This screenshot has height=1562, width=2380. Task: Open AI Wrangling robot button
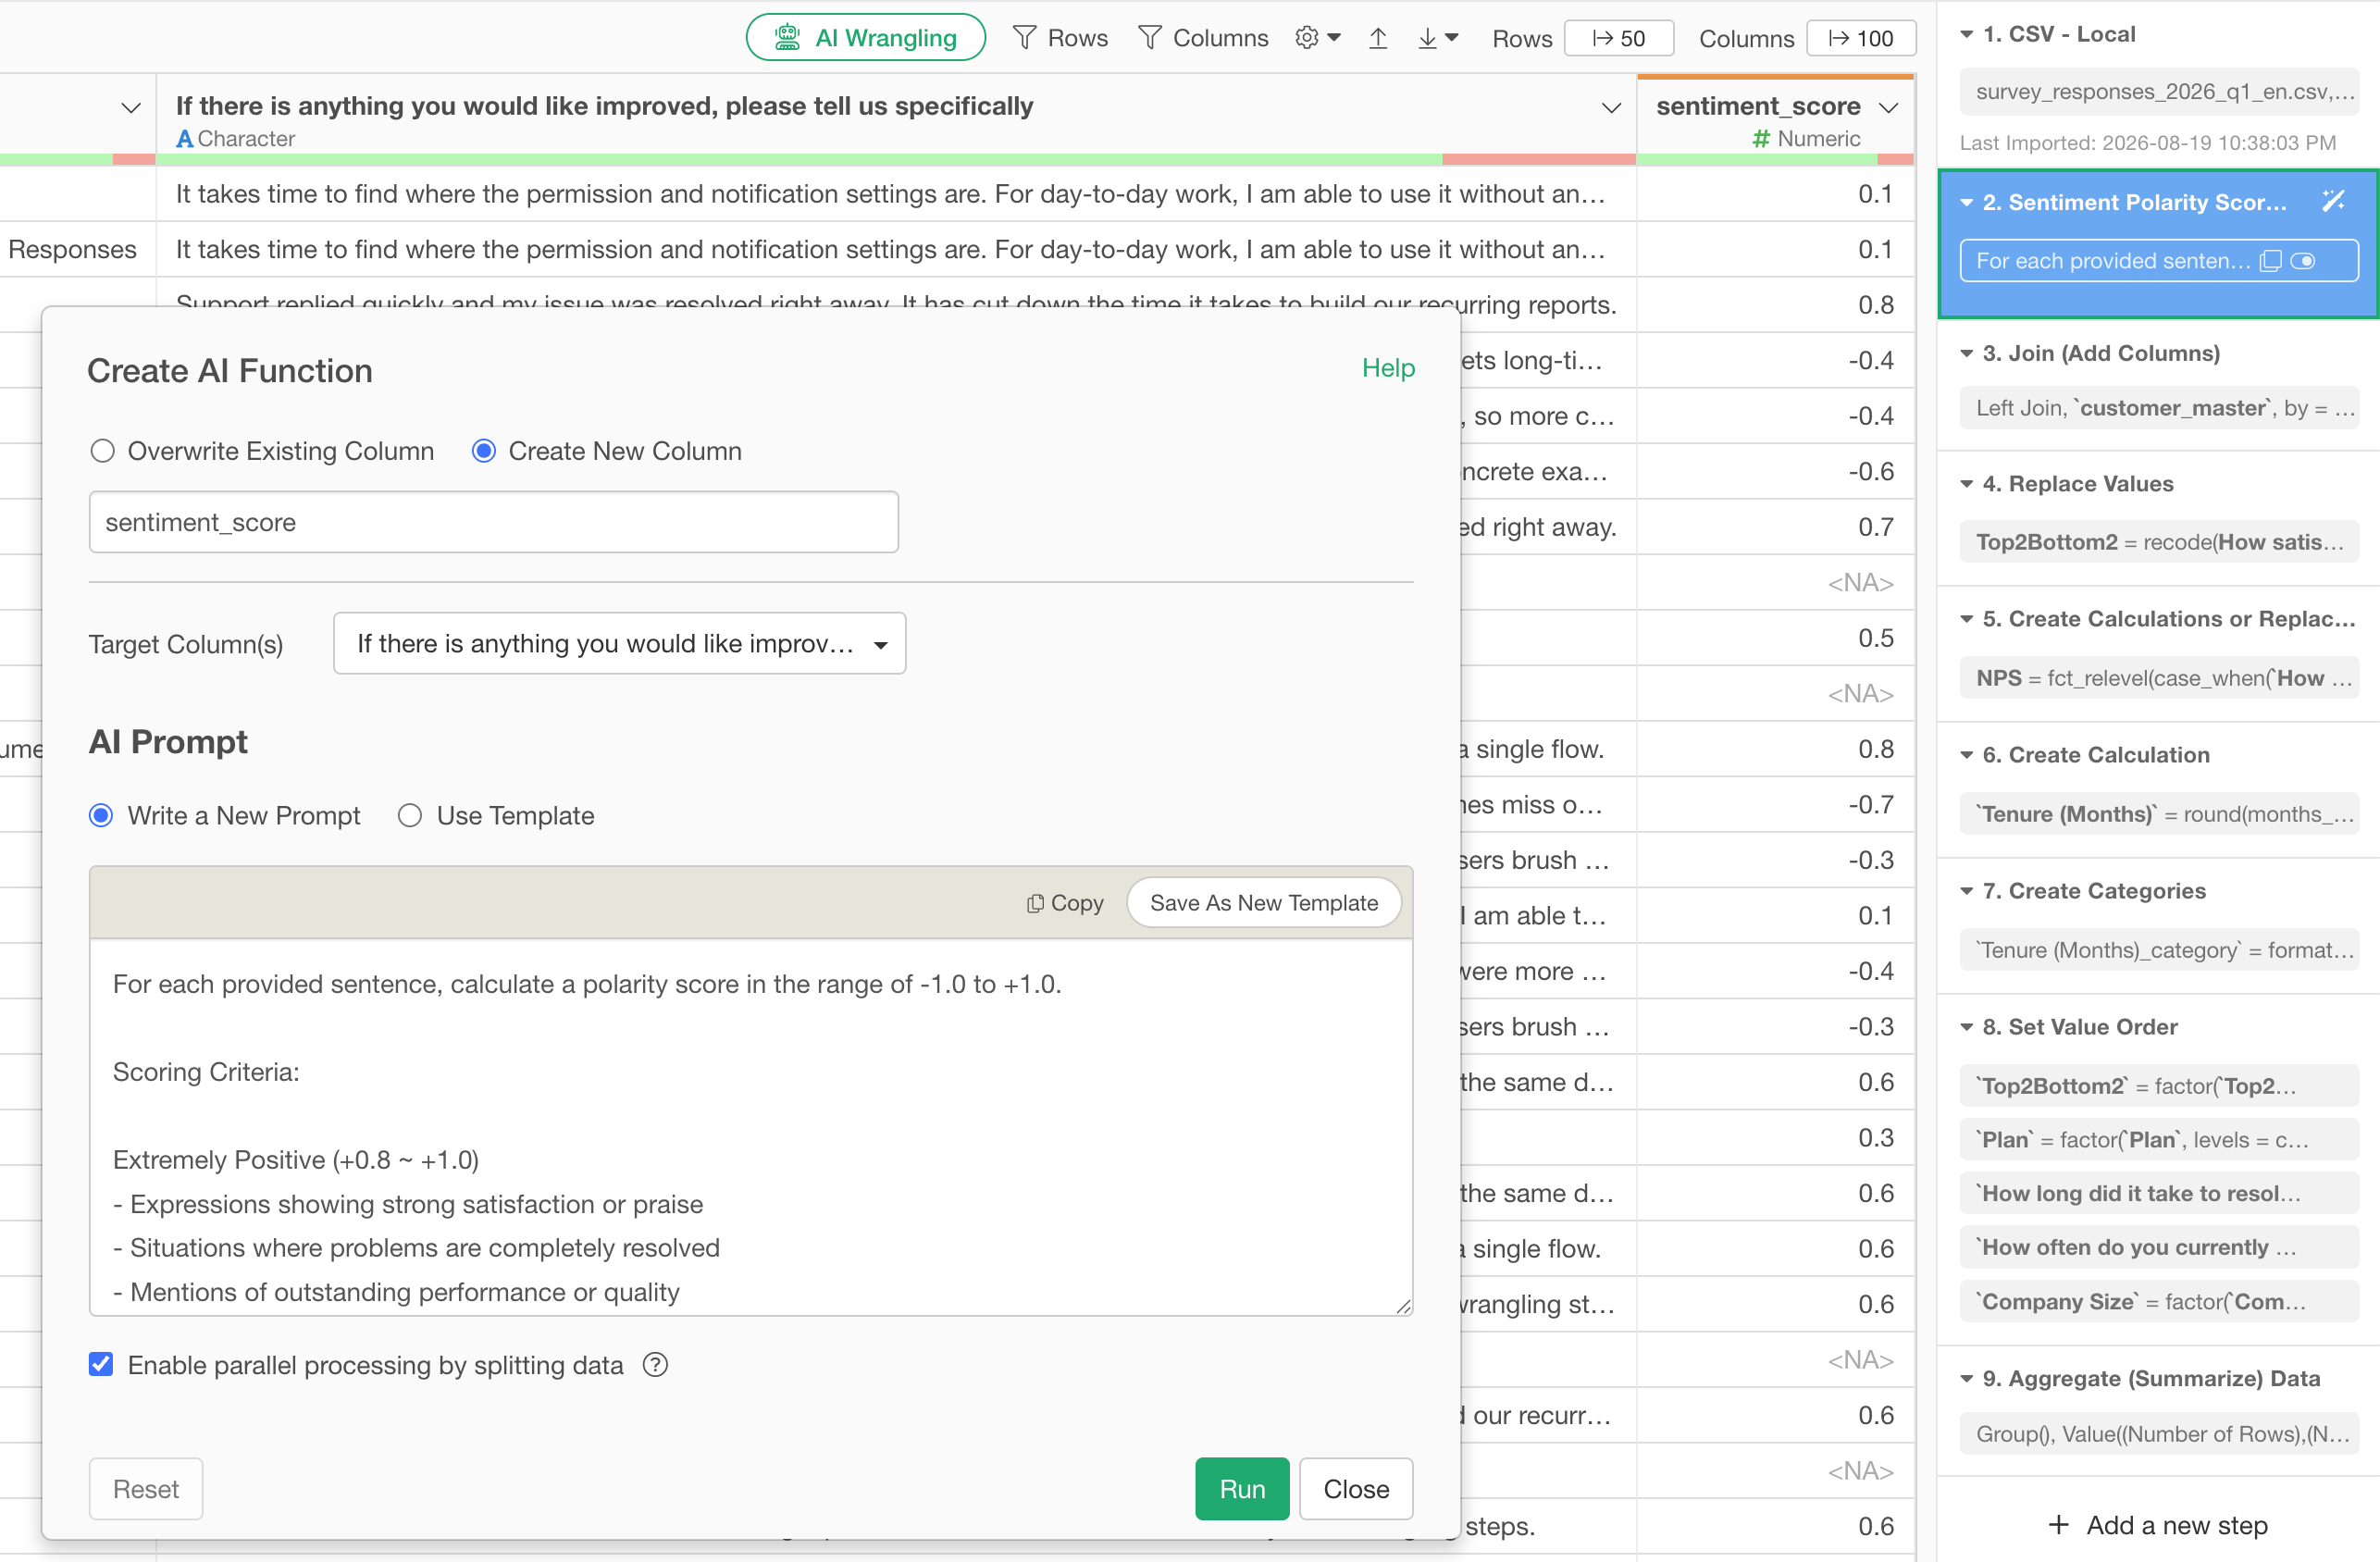865,38
